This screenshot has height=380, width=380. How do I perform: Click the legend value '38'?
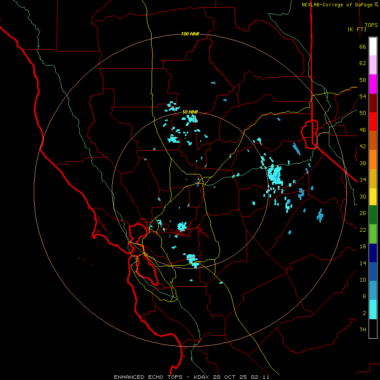[363, 163]
